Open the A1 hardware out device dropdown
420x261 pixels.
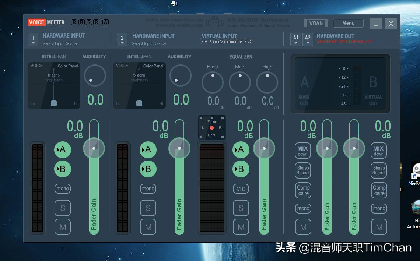(x=295, y=39)
